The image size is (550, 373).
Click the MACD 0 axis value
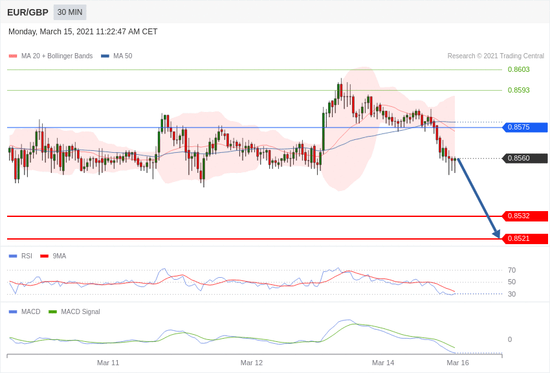point(510,339)
